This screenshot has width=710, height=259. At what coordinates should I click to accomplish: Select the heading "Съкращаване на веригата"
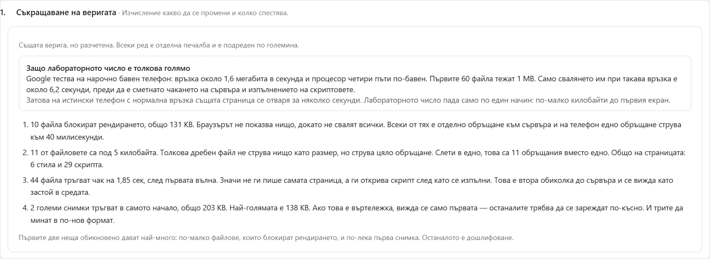pyautogui.click(x=66, y=13)
